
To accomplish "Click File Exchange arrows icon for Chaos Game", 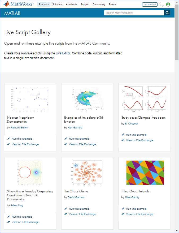I will [66, 214].
